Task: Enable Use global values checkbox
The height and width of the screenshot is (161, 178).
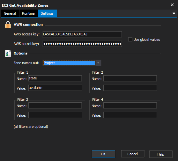Action: [x=130, y=40]
